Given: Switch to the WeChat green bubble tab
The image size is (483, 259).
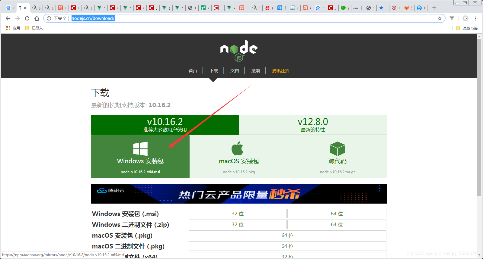Looking at the screenshot, I should click(343, 8).
